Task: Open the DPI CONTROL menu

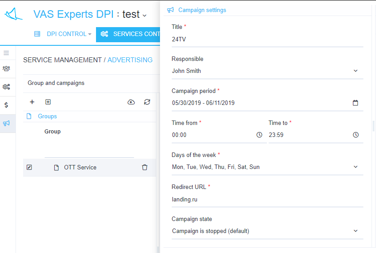Action: pyautogui.click(x=65, y=34)
